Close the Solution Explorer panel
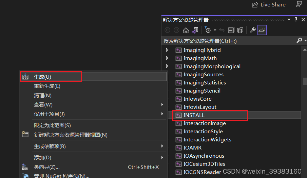The image size is (307, 178). 303,20
